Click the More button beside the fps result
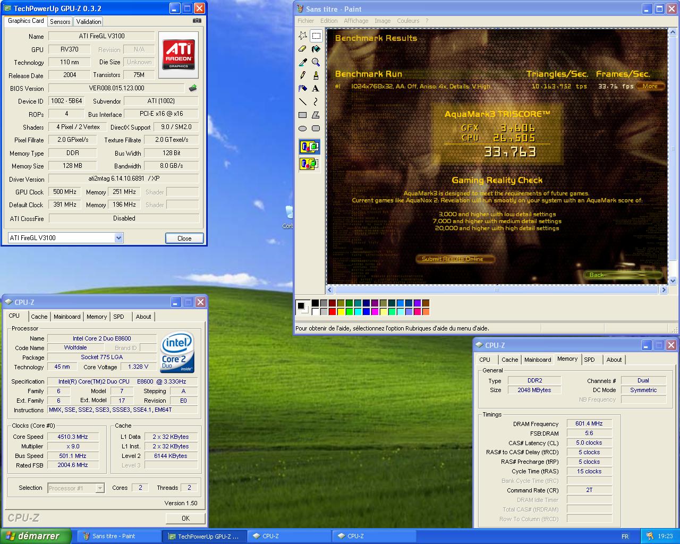This screenshot has width=680, height=544. point(650,86)
